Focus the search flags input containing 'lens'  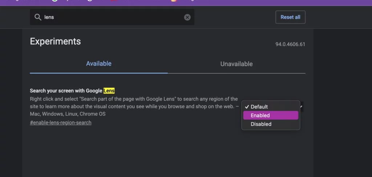coord(112,17)
